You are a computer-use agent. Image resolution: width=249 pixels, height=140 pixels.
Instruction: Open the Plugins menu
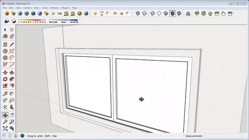tap(65, 8)
